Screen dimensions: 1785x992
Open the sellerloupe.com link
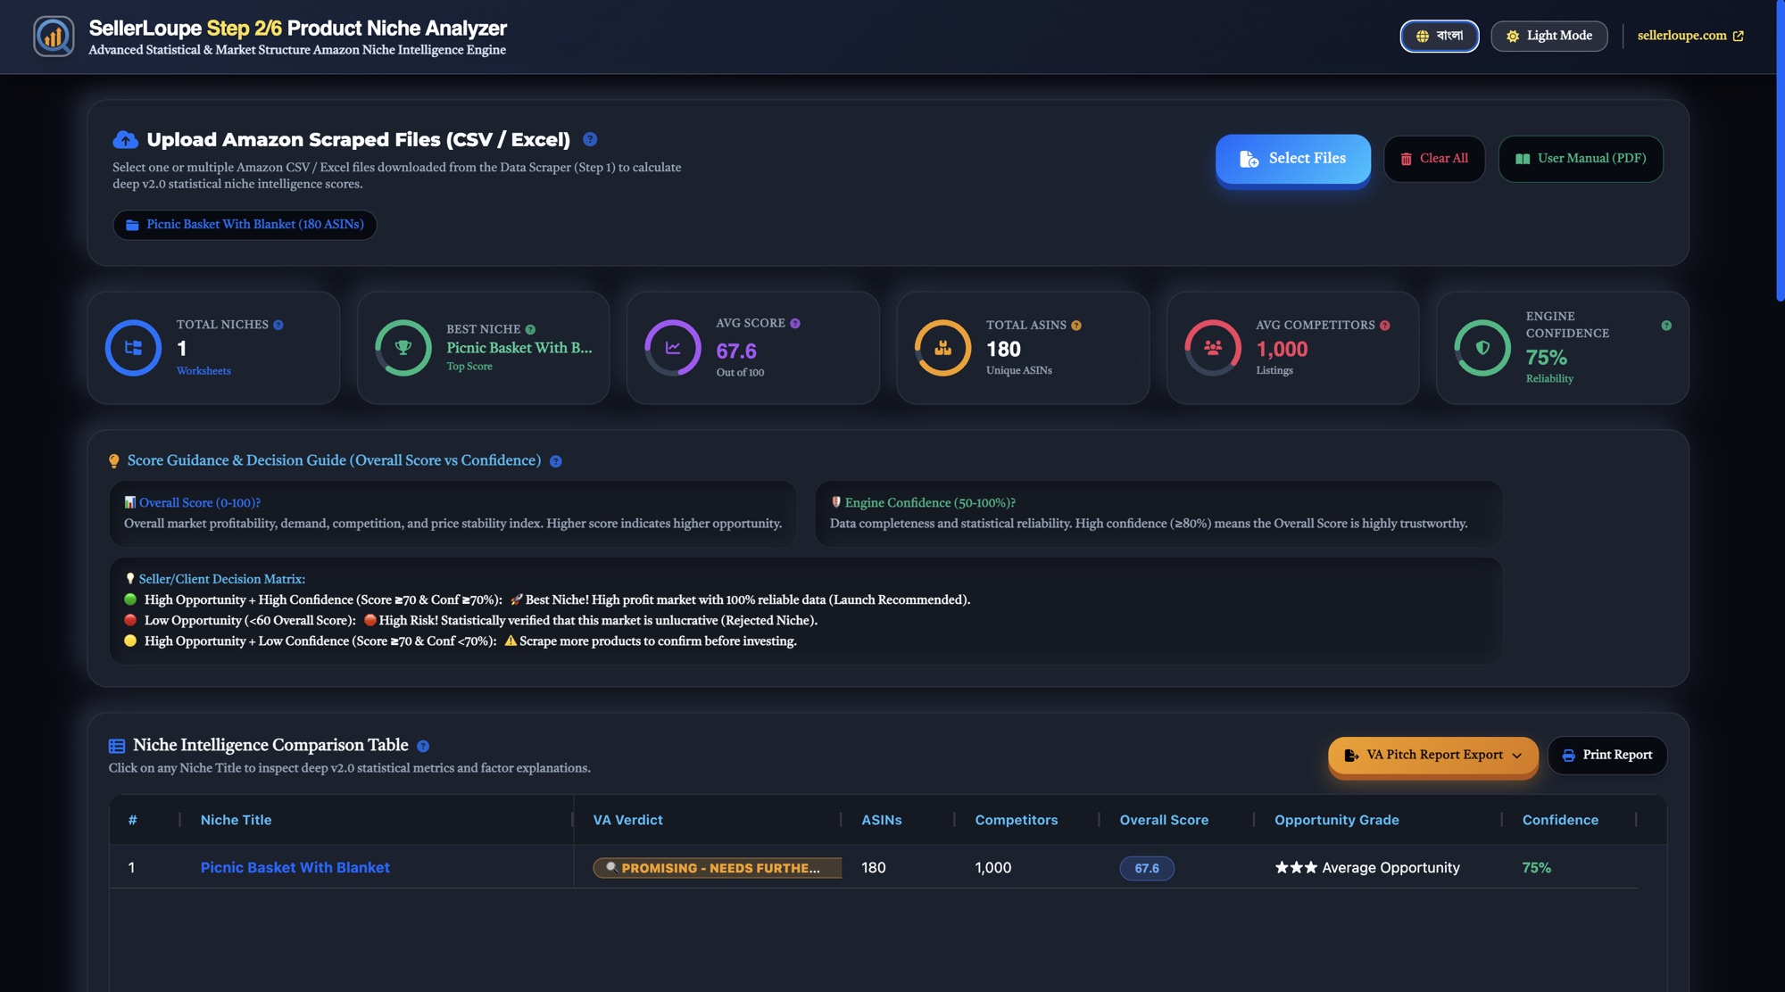click(x=1690, y=36)
